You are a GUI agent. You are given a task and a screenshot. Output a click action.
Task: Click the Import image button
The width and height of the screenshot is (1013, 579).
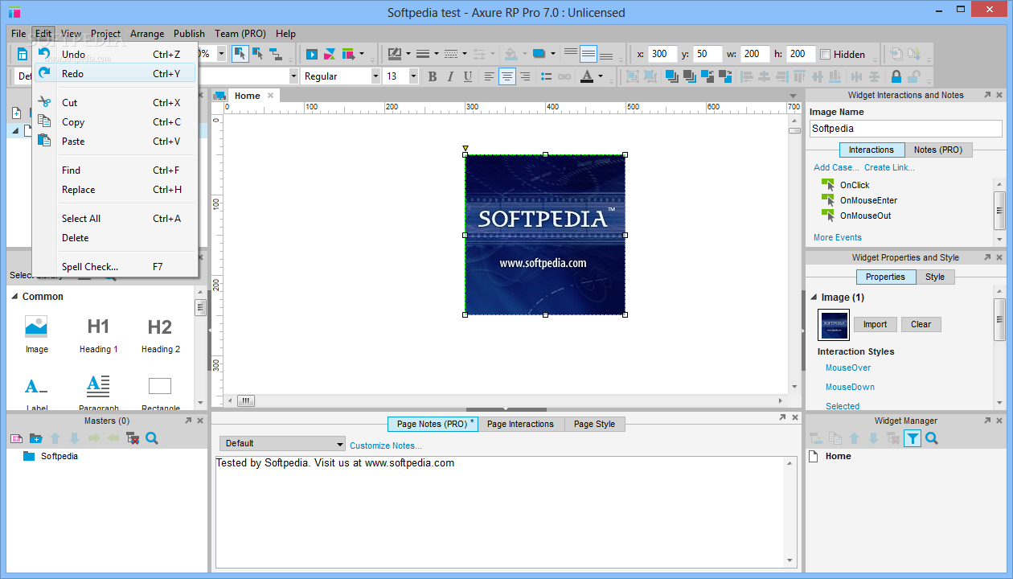(x=876, y=324)
